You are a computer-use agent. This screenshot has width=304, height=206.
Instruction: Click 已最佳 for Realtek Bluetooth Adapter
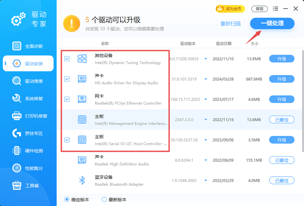tap(282, 181)
